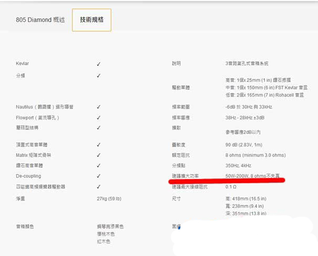318x256 pixels.
Task: Click the value '8 ohms (minimum 3.0 ohms)'
Action: coord(255,155)
